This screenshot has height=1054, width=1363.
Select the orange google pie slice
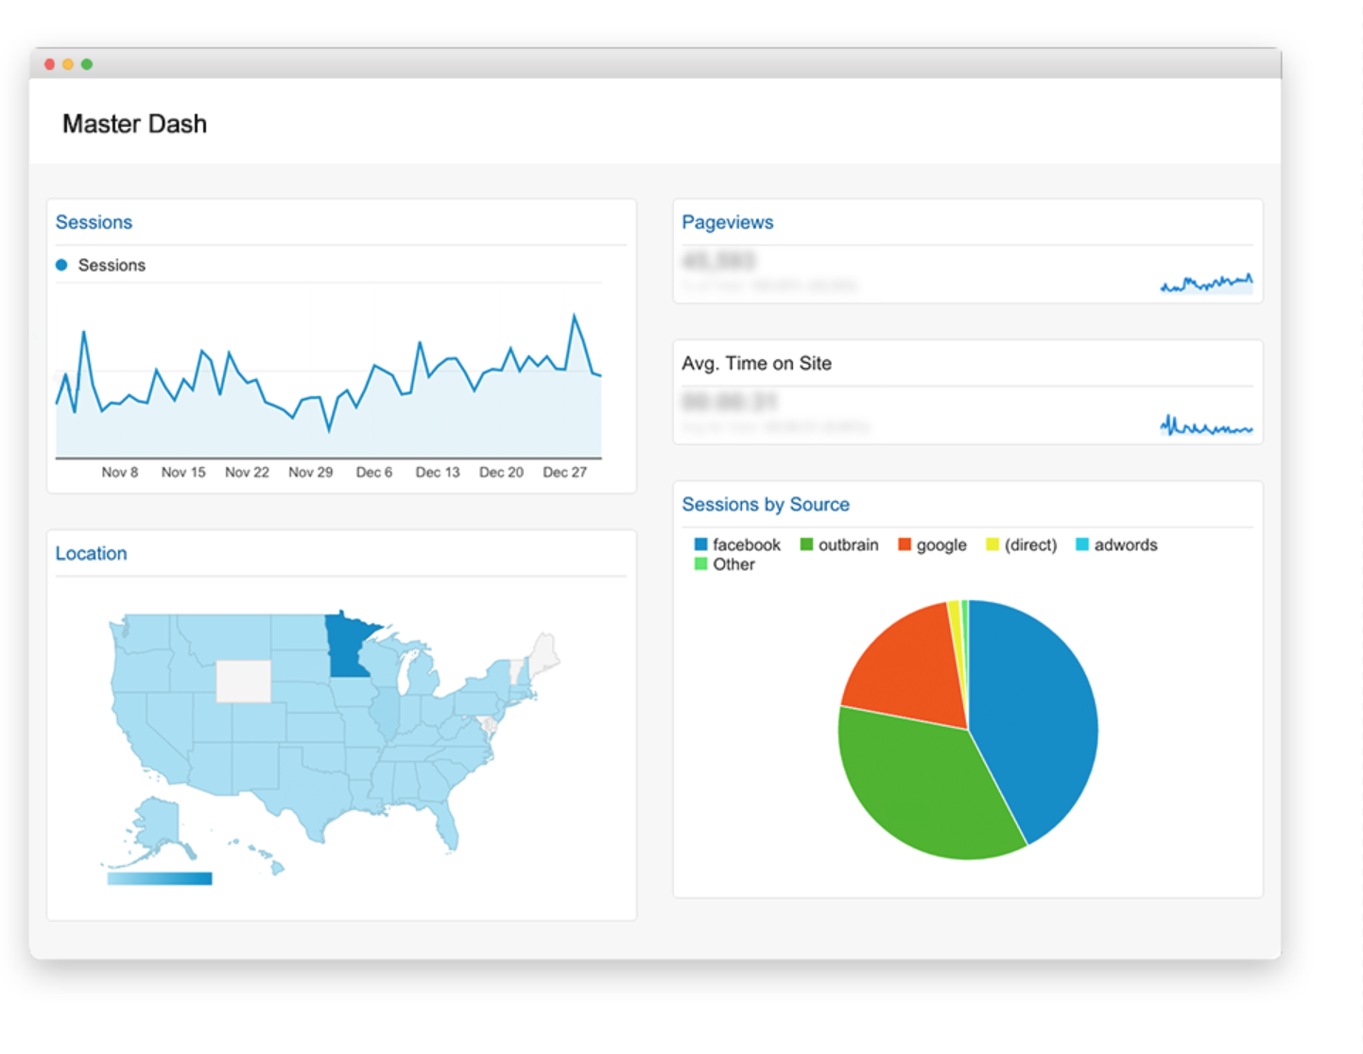point(903,666)
